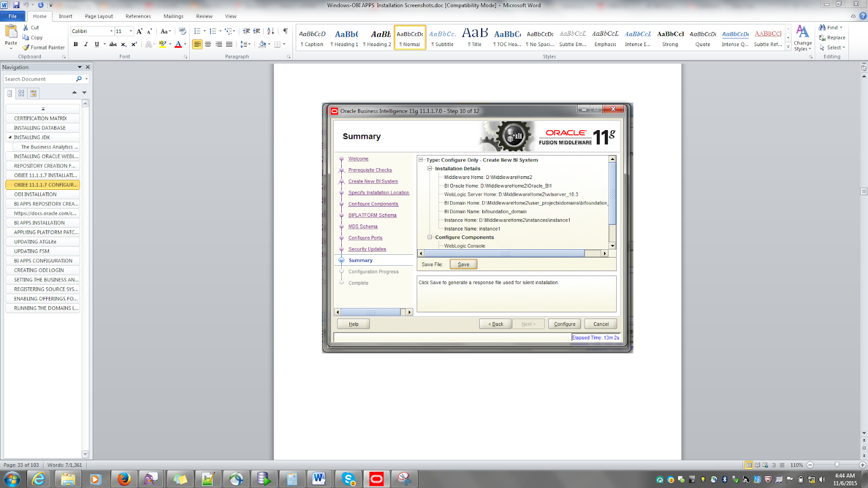Open the font name dropdown
Image resolution: width=868 pixels, height=488 pixels.
tap(111, 31)
